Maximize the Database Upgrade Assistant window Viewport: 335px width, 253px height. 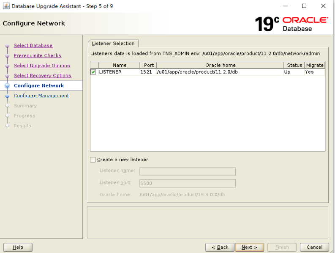pos(304,6)
